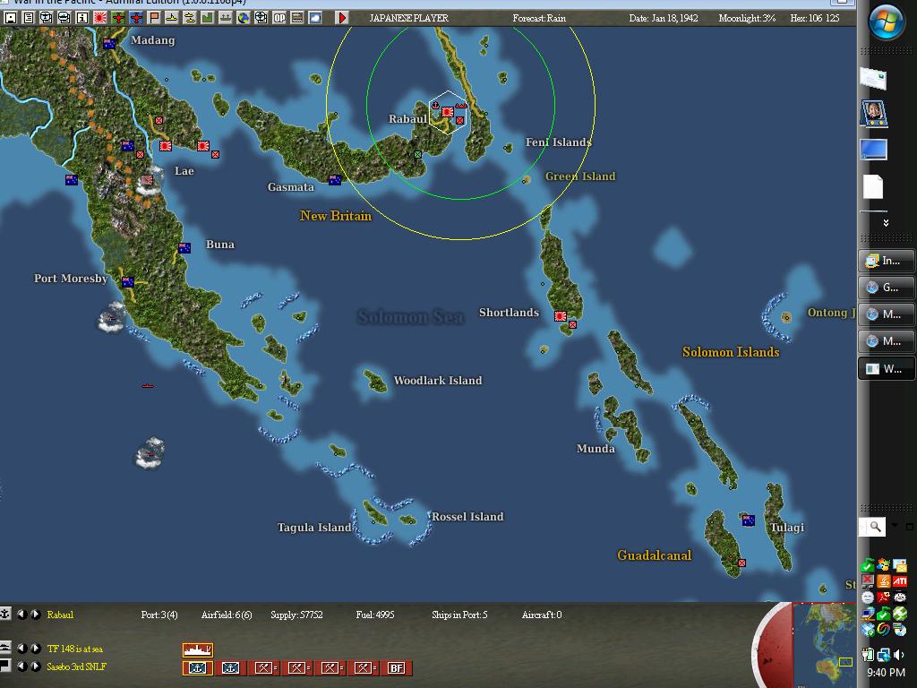Image resolution: width=917 pixels, height=688 pixels.
Task: Click the orange flag toolbar icon
Action: tap(154, 18)
